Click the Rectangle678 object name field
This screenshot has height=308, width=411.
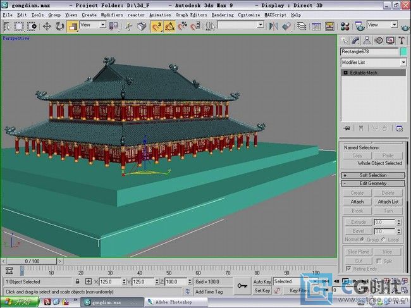pyautogui.click(x=370, y=52)
